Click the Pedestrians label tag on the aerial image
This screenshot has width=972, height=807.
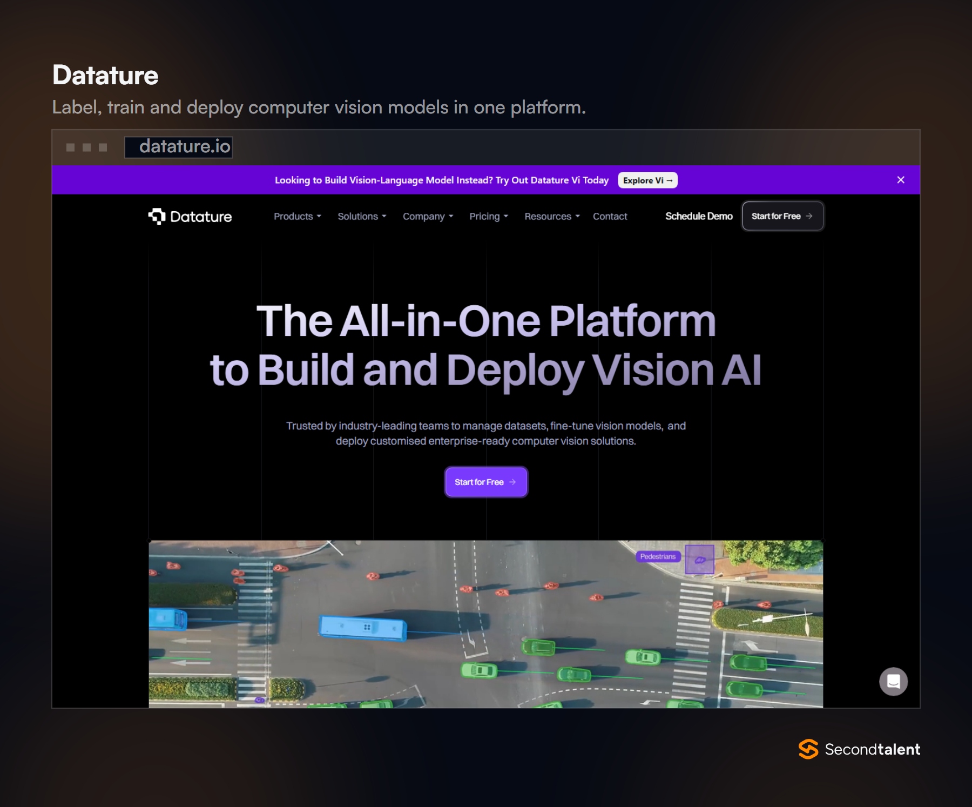(x=658, y=556)
